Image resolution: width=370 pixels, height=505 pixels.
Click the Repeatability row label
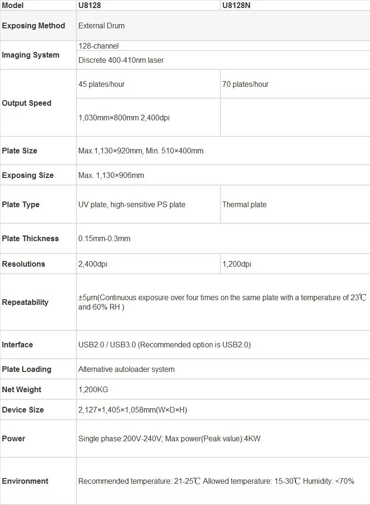point(25,302)
